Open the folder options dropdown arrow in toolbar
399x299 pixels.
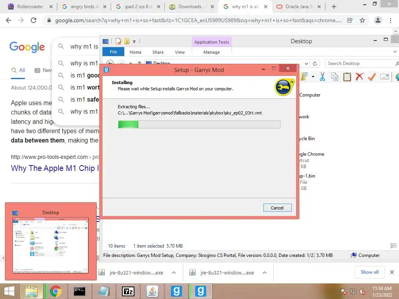(313, 77)
